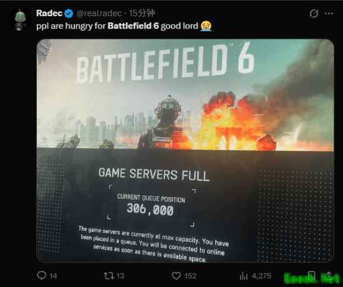Click the 15分钟 timestamp

[142, 13]
